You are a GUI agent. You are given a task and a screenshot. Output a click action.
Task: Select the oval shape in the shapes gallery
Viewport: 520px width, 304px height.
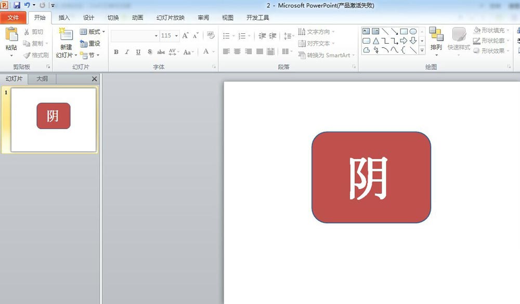413,32
